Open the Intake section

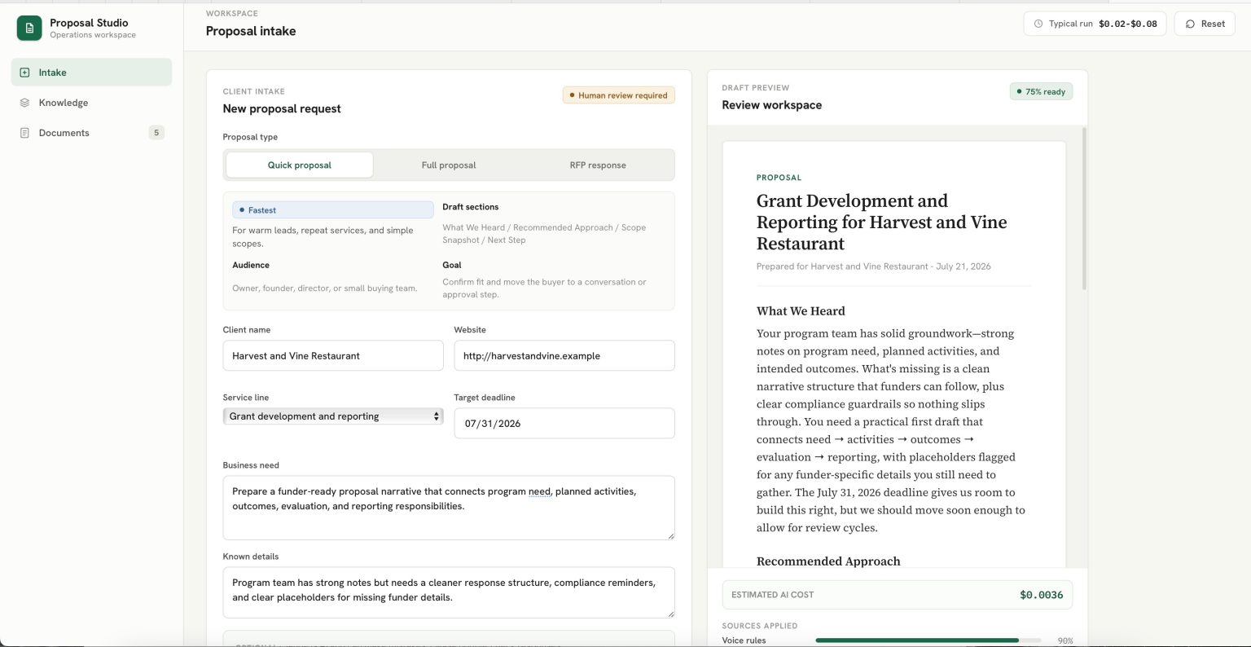coord(91,73)
